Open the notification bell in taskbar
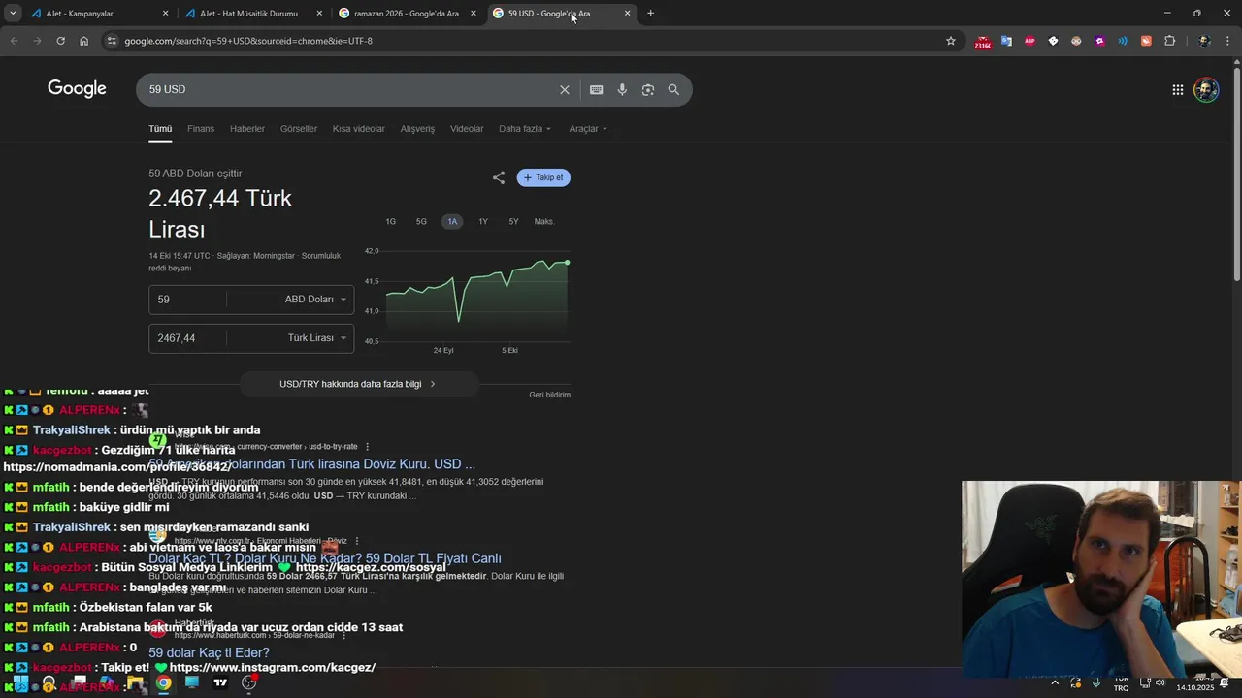This screenshot has height=698, width=1242. [x=1225, y=684]
